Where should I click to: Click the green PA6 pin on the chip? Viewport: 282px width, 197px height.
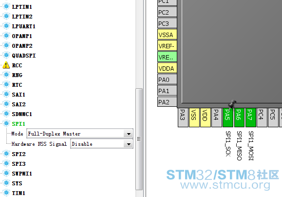(239, 118)
